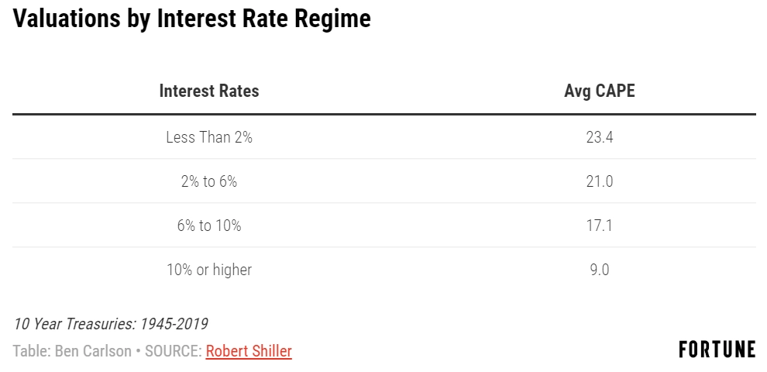Click the 6% to 10% row label
The image size is (767, 372).
pyautogui.click(x=209, y=226)
